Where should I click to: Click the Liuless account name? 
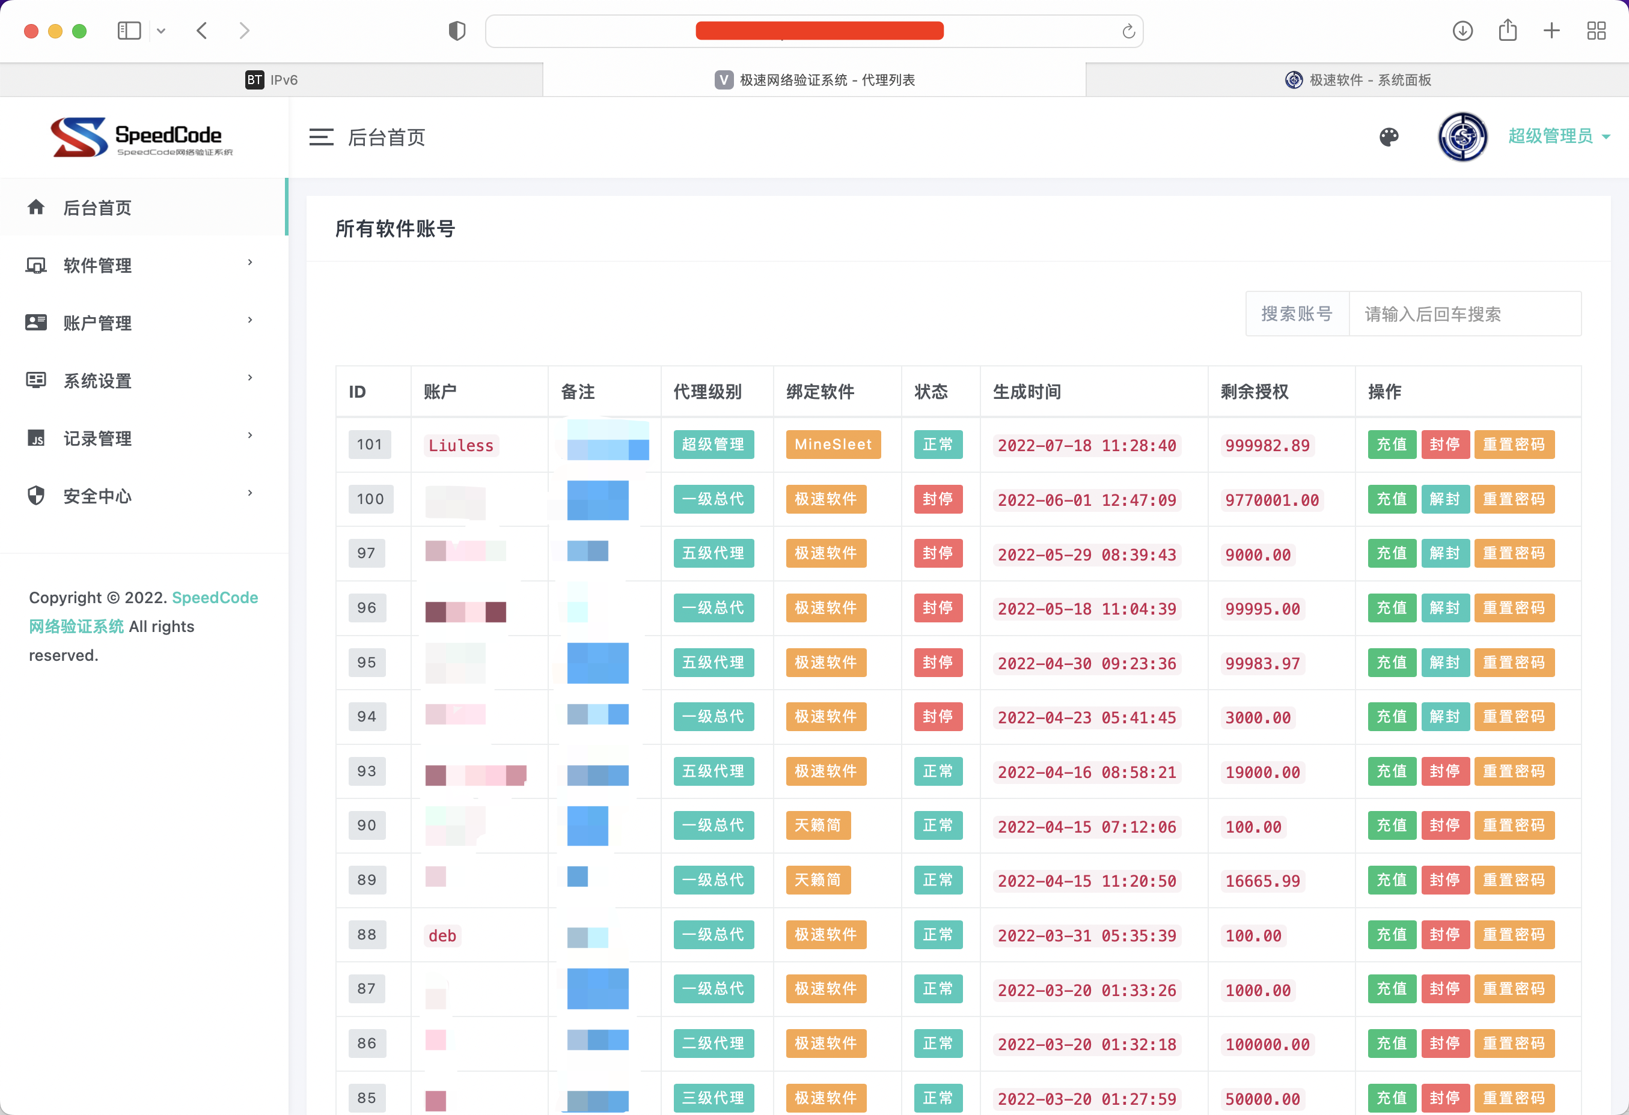[x=460, y=445]
